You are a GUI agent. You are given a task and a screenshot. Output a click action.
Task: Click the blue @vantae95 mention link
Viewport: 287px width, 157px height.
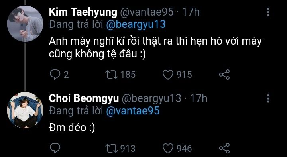(133, 111)
